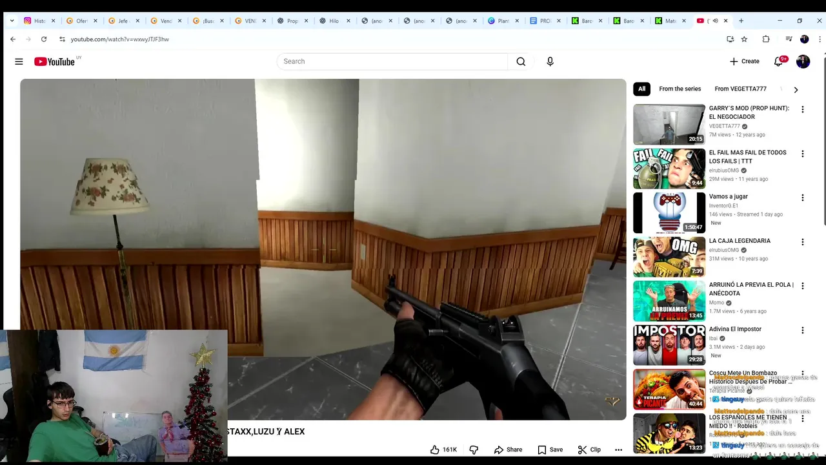
Task: Like the video (161K thumbs up)
Action: pos(443,449)
